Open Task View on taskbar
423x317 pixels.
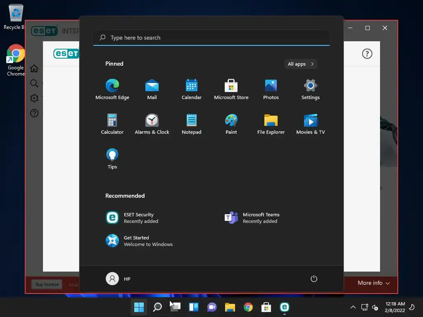pos(175,307)
